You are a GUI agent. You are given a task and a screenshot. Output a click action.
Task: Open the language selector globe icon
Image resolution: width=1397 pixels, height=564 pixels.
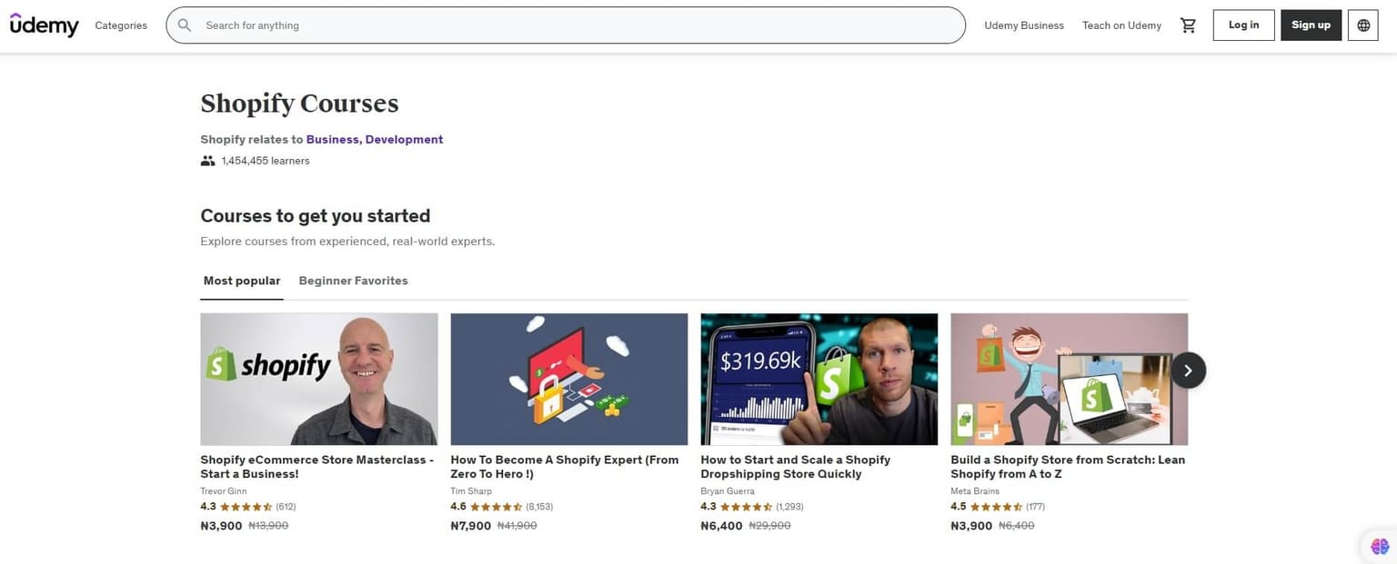[x=1362, y=25]
